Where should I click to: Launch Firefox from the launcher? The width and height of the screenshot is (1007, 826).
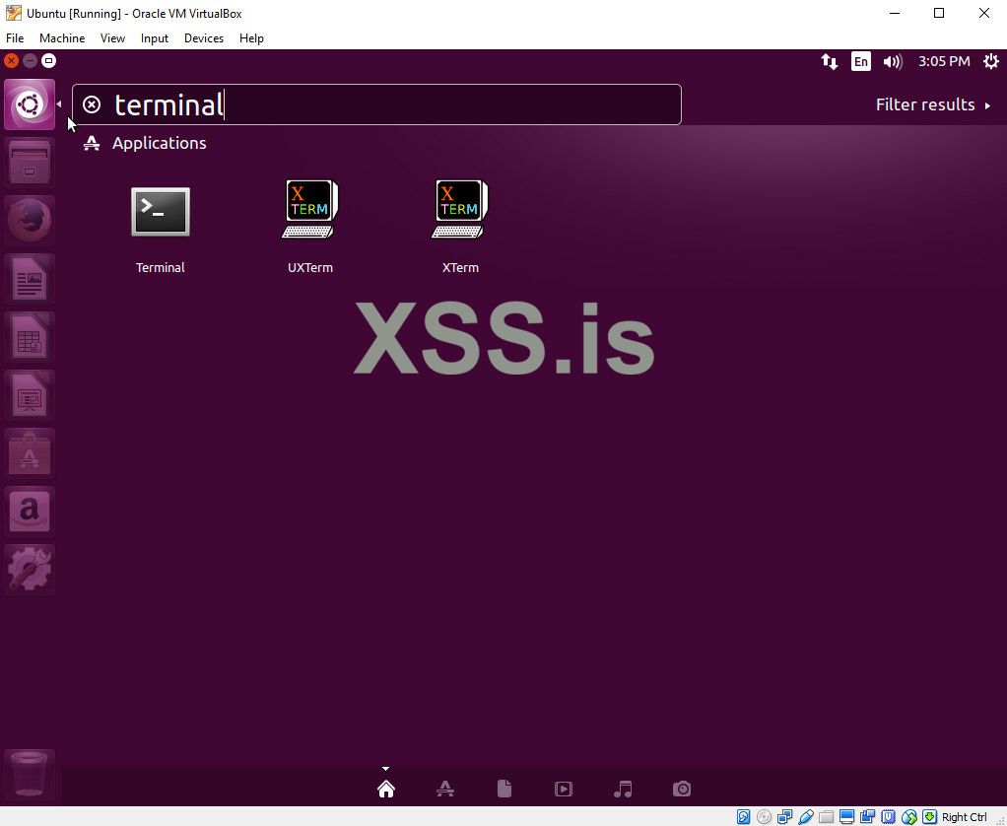30,220
